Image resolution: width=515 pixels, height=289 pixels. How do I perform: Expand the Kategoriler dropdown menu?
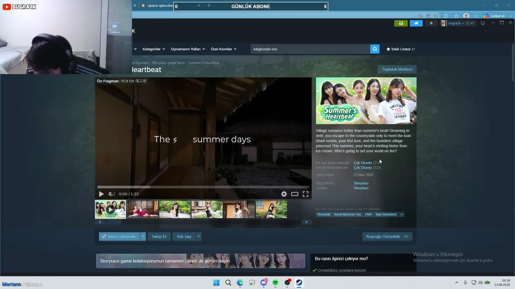(x=154, y=49)
